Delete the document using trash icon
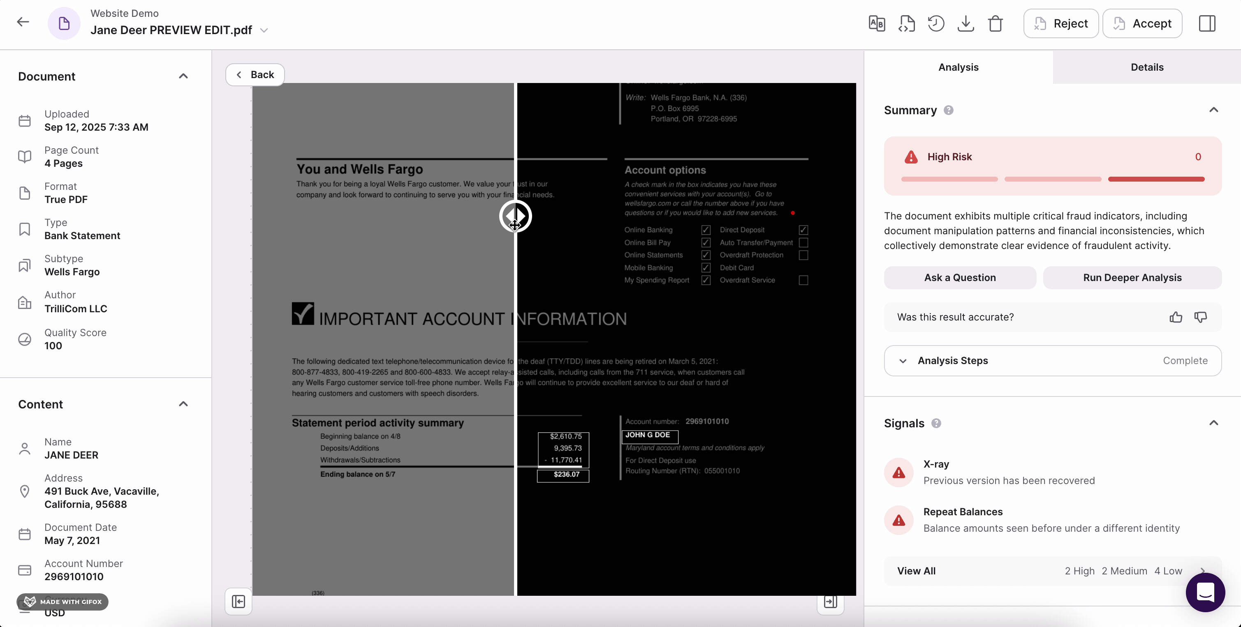Screen dimensions: 1241x627 [x=995, y=23]
